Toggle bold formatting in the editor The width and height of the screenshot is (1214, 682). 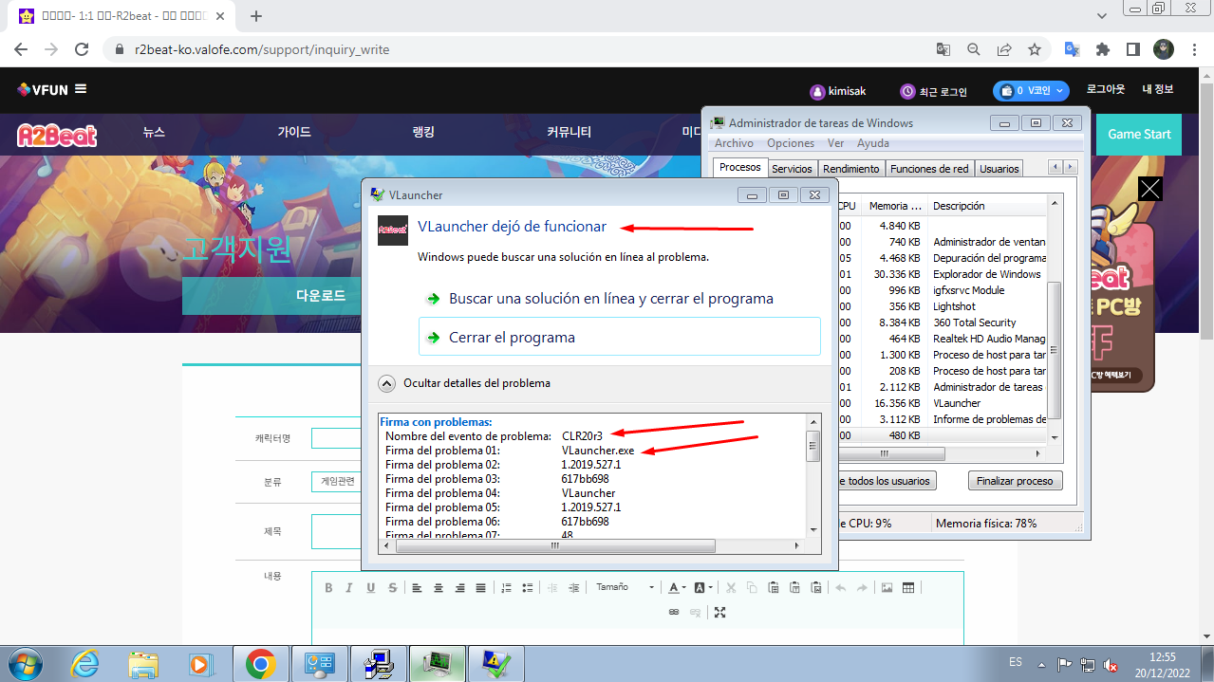click(x=328, y=588)
